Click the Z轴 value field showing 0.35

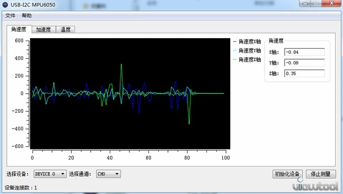click(x=304, y=73)
